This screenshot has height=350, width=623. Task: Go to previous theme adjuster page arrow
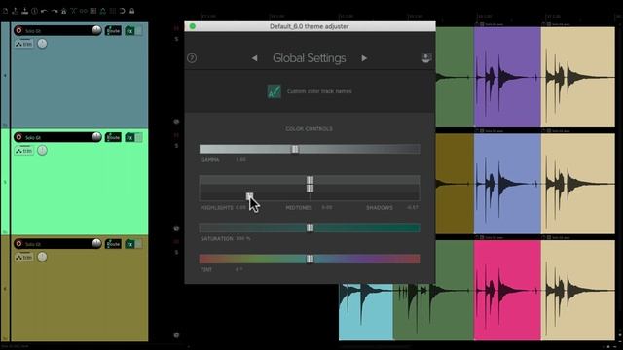(254, 58)
